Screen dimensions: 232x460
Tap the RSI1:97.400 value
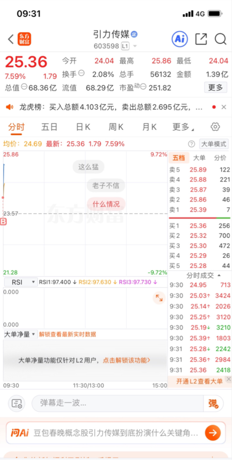click(x=58, y=282)
